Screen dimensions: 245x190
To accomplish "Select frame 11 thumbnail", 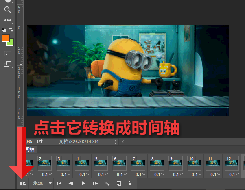I will point(213,163).
